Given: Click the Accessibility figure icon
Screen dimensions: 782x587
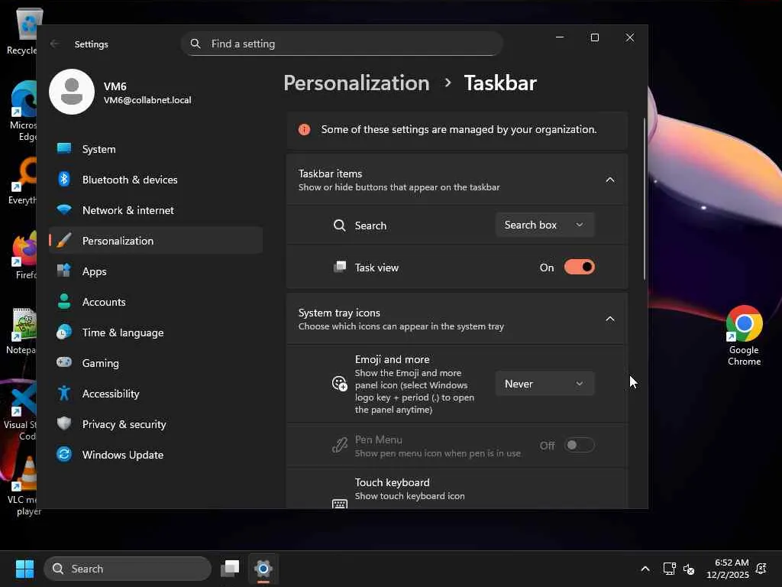Looking at the screenshot, I should 64,393.
